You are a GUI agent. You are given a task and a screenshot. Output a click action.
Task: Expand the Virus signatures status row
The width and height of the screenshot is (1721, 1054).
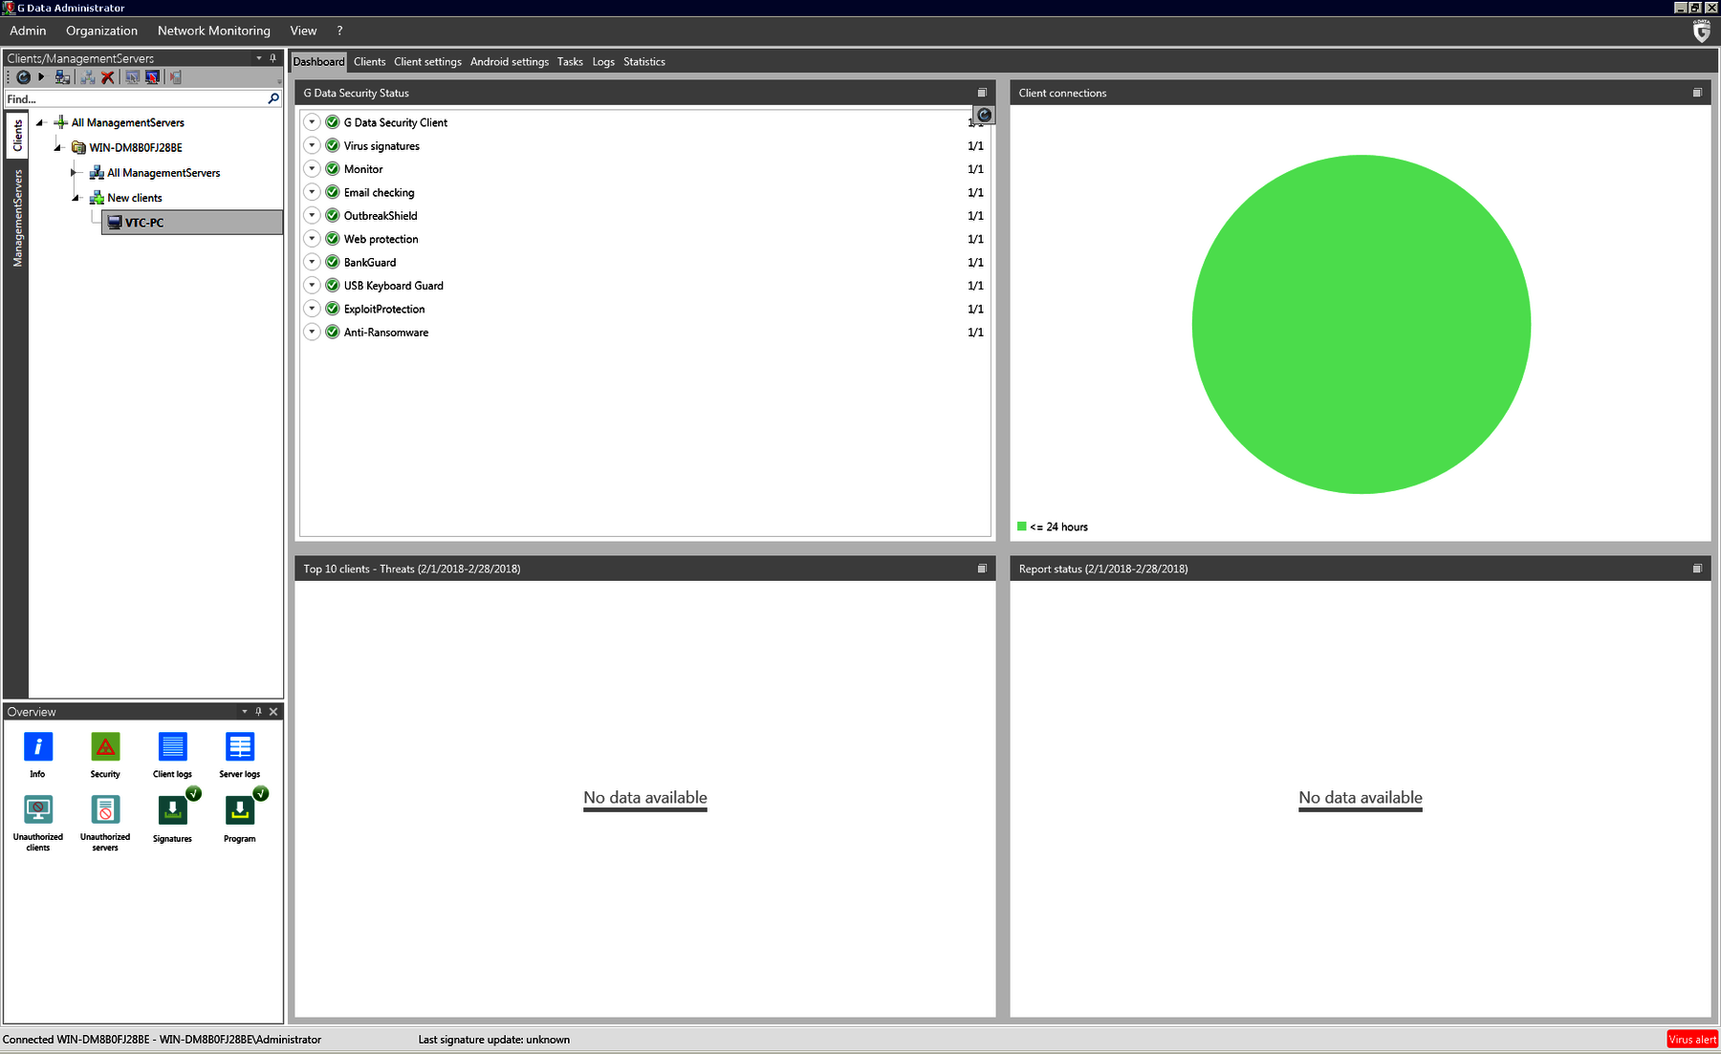(312, 146)
